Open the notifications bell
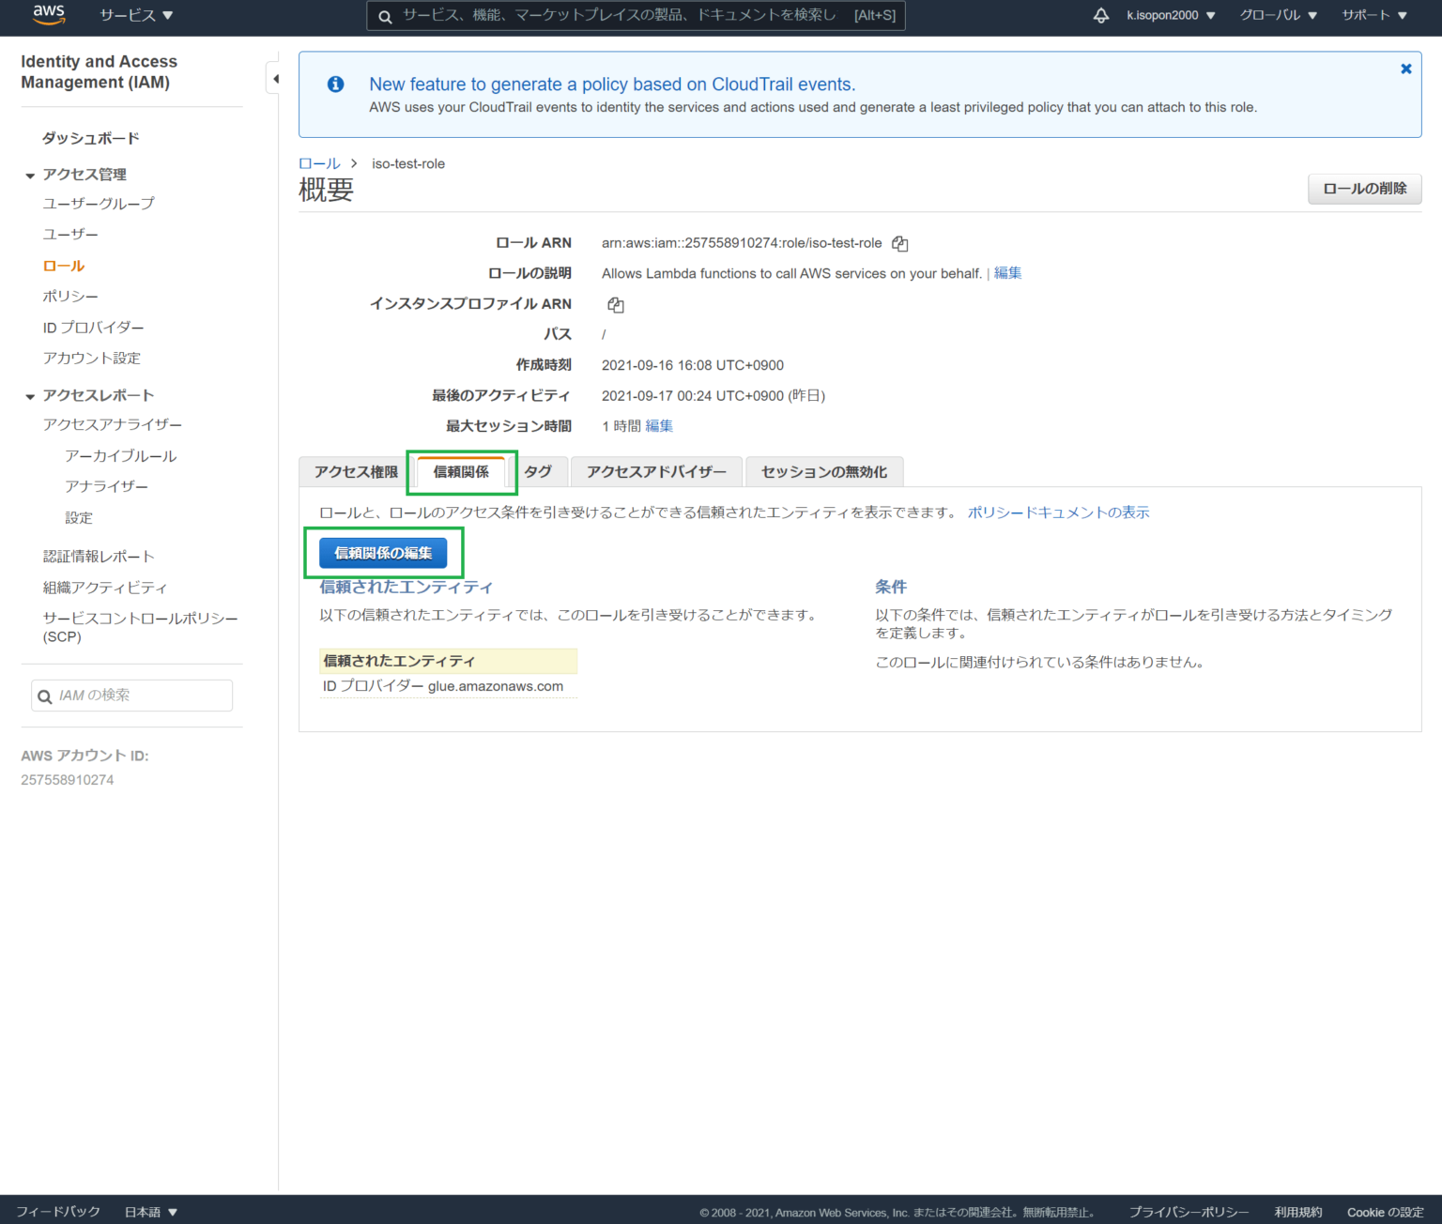Screen dimensions: 1442x1224 coord(1100,15)
